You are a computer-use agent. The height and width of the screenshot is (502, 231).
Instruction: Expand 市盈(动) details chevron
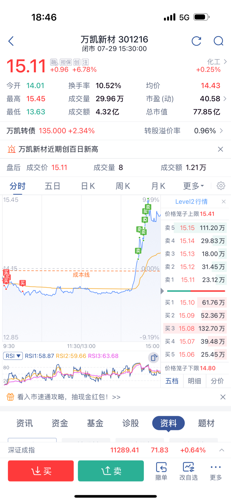click(225, 99)
